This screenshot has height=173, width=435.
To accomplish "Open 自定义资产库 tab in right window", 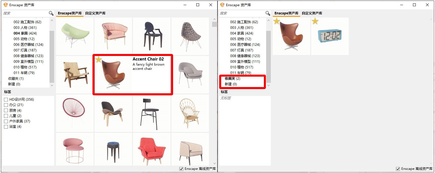I will tap(312, 13).
